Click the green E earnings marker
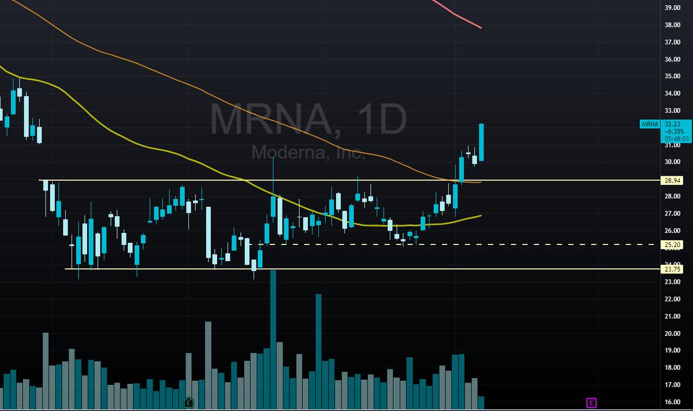This screenshot has height=411, width=693. [188, 402]
